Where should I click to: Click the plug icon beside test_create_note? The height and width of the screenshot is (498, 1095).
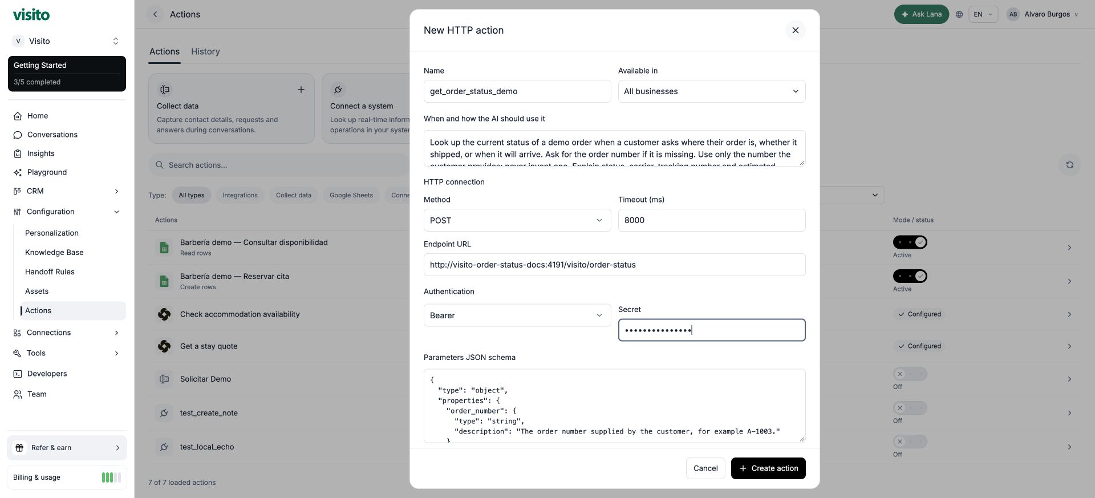pos(164,413)
